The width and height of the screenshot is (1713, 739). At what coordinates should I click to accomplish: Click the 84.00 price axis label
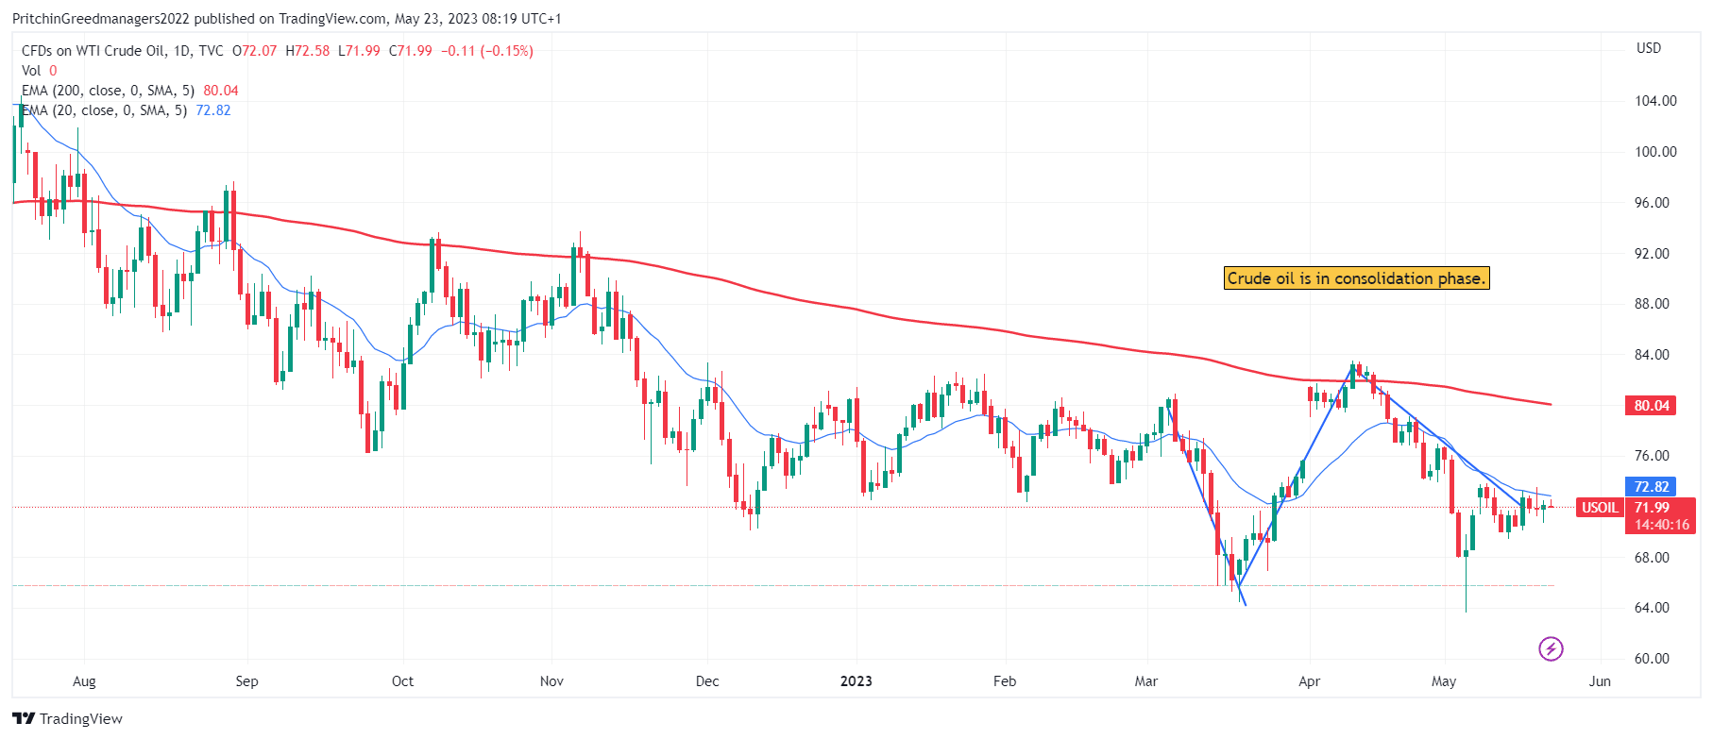[1652, 355]
